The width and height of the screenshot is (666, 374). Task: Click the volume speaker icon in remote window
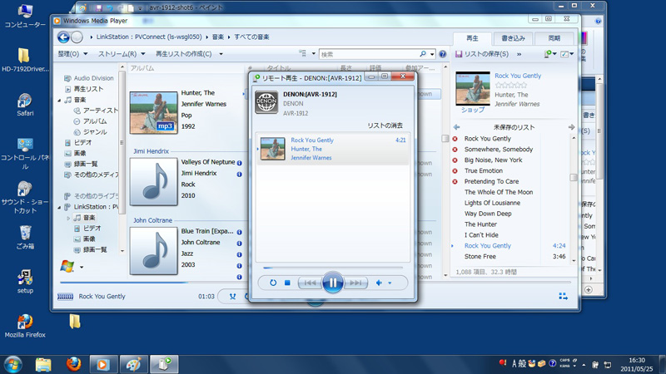click(x=379, y=283)
